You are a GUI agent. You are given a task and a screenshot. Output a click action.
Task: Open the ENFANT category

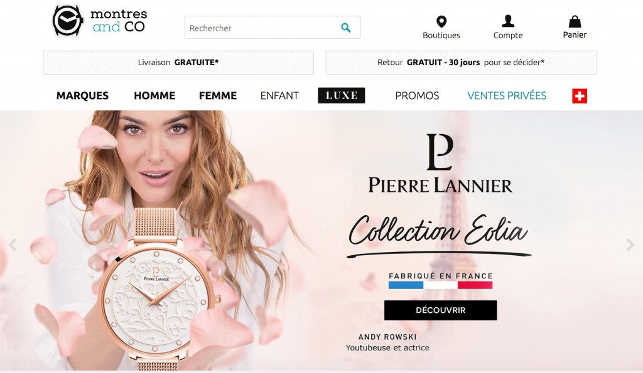pos(279,96)
